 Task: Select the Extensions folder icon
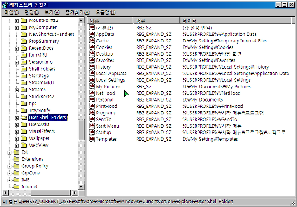16,159
